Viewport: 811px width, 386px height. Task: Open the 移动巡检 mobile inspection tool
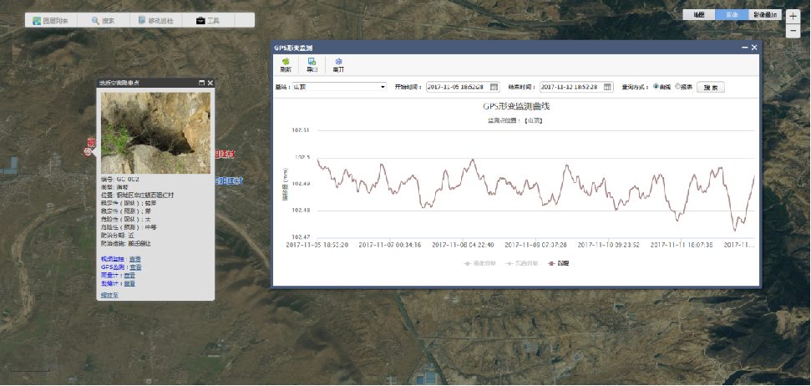point(155,21)
